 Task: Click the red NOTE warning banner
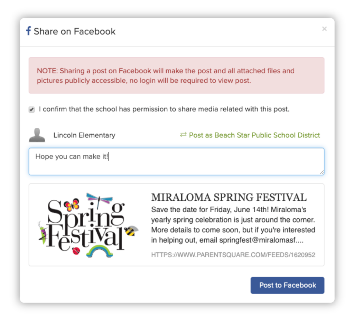point(176,75)
